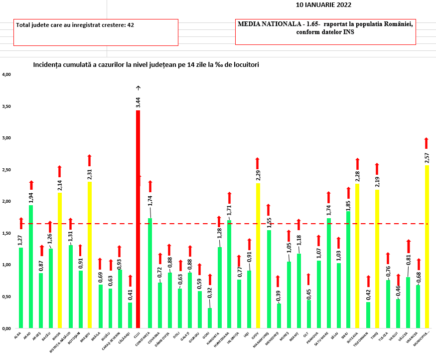The width and height of the screenshot is (436, 359).
Task: Click the red arrow above Suceava bar
Action: [357, 164]
